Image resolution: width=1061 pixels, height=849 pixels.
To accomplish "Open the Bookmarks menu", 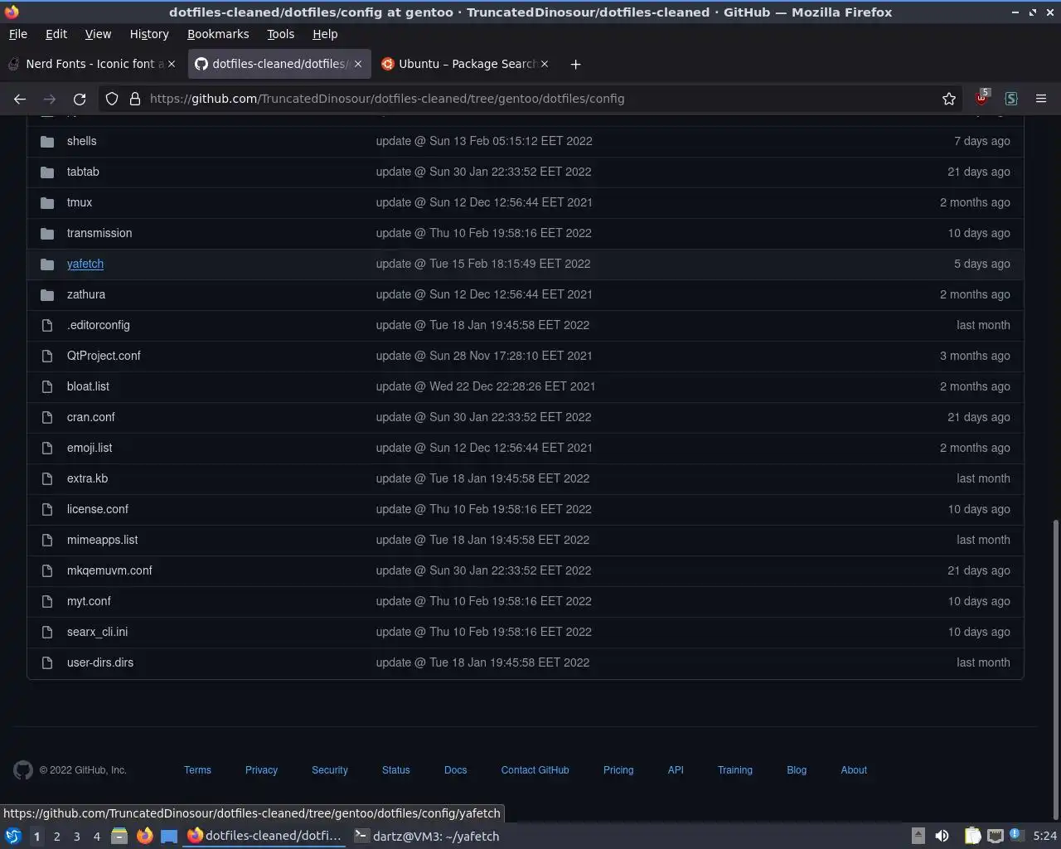I will tap(218, 34).
